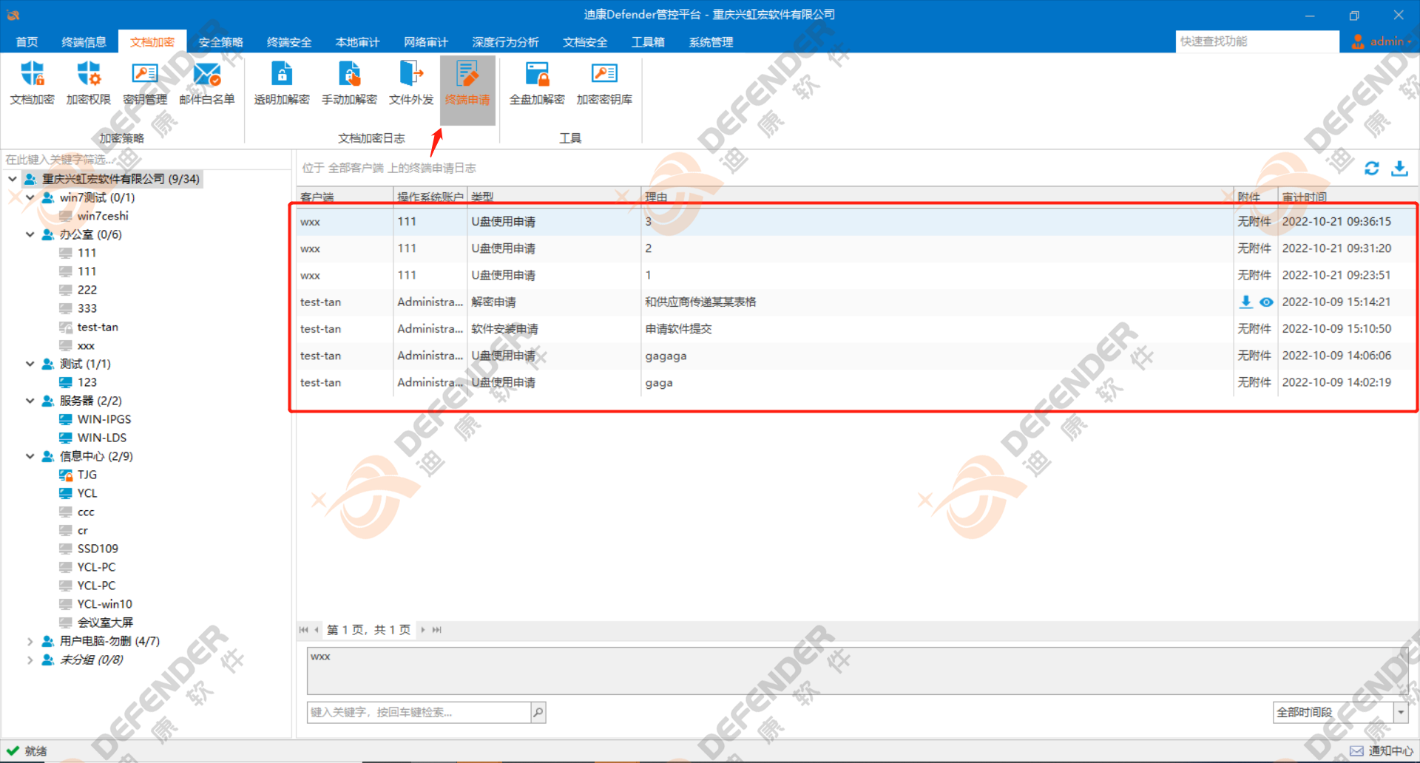Click the admin user icon

tap(1358, 41)
